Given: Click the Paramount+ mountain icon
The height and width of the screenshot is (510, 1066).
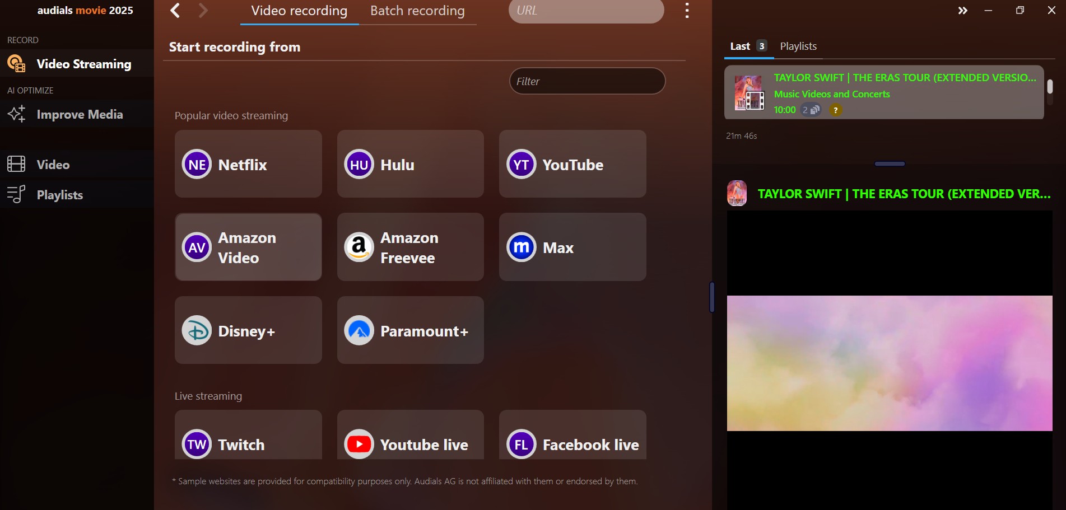Looking at the screenshot, I should click(359, 330).
